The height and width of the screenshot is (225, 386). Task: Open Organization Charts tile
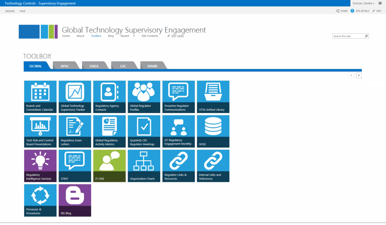tap(144, 166)
